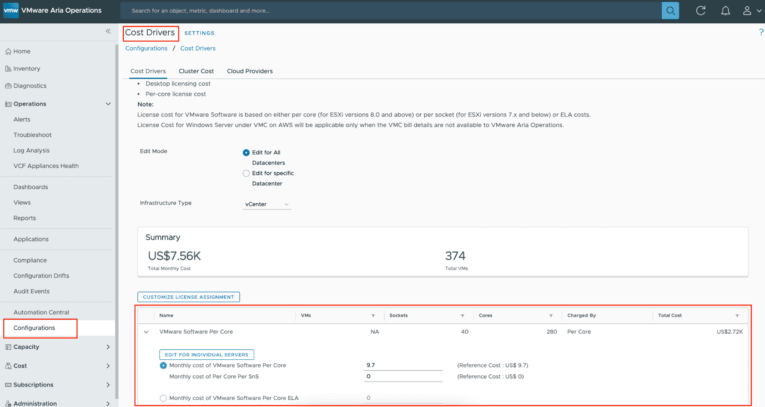Click the search magnifier icon
Image resolution: width=765 pixels, height=407 pixels.
coord(670,11)
